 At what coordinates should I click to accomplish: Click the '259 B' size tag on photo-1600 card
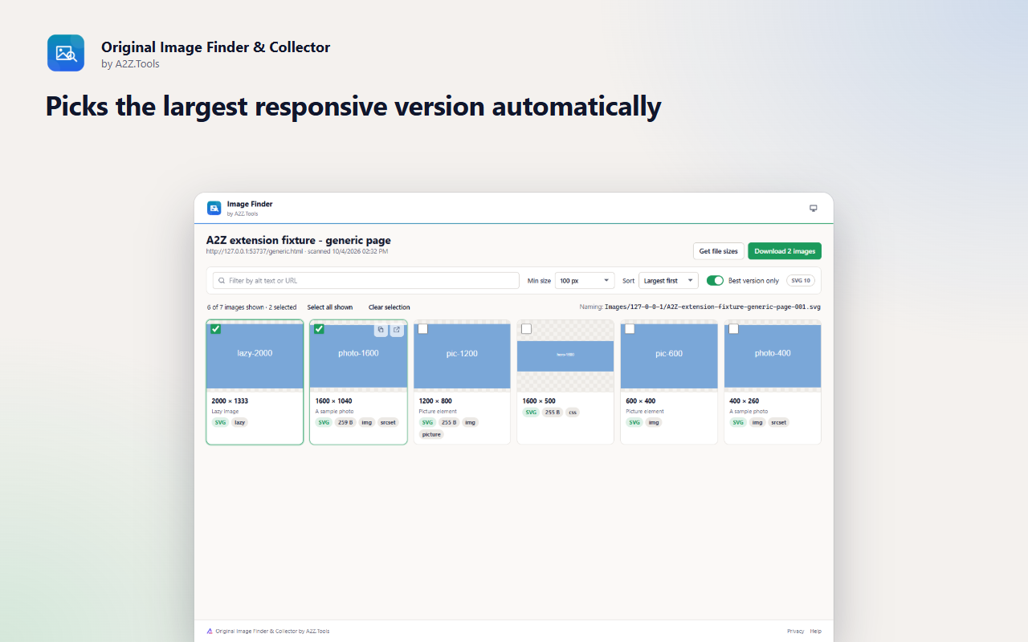(x=345, y=422)
